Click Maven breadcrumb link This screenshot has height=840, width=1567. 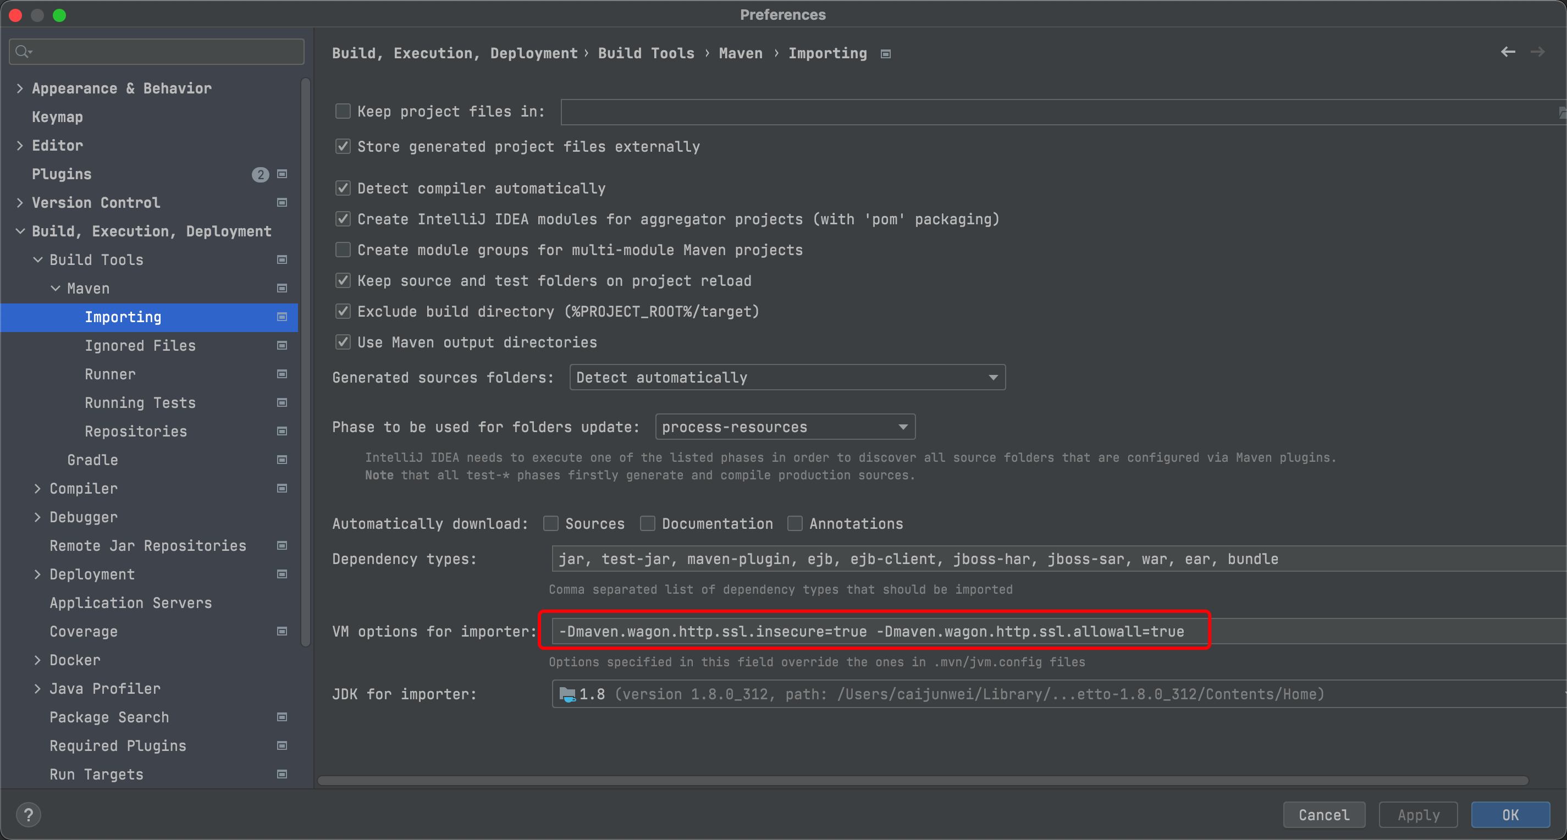tap(740, 53)
